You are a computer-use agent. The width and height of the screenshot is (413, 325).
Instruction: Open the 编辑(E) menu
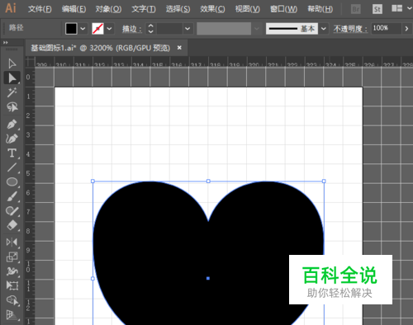pos(74,9)
